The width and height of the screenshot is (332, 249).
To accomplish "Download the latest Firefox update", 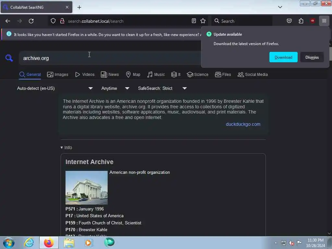I will click(x=283, y=57).
